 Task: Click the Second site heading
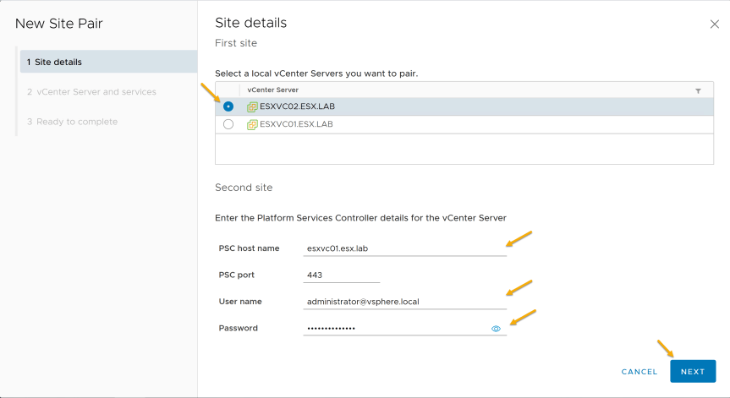tap(244, 188)
